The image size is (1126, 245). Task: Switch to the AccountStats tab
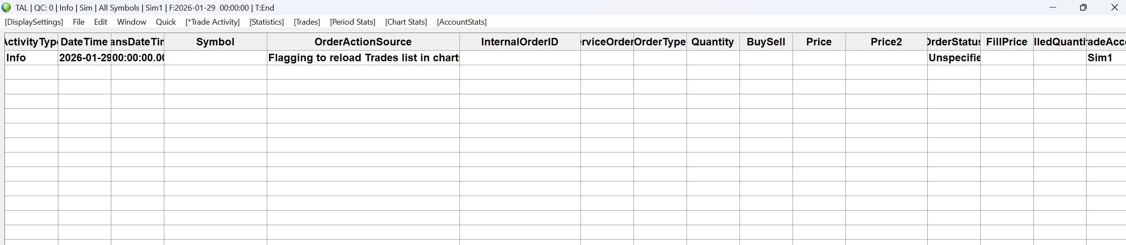[x=462, y=22]
